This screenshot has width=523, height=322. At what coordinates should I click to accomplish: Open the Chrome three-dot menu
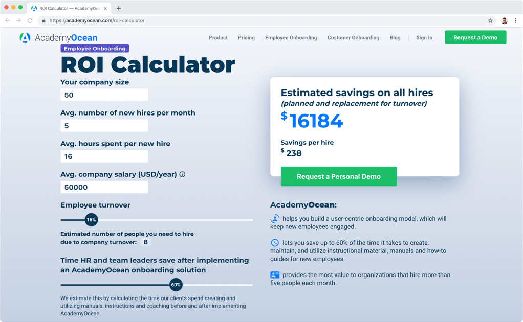tap(515, 20)
